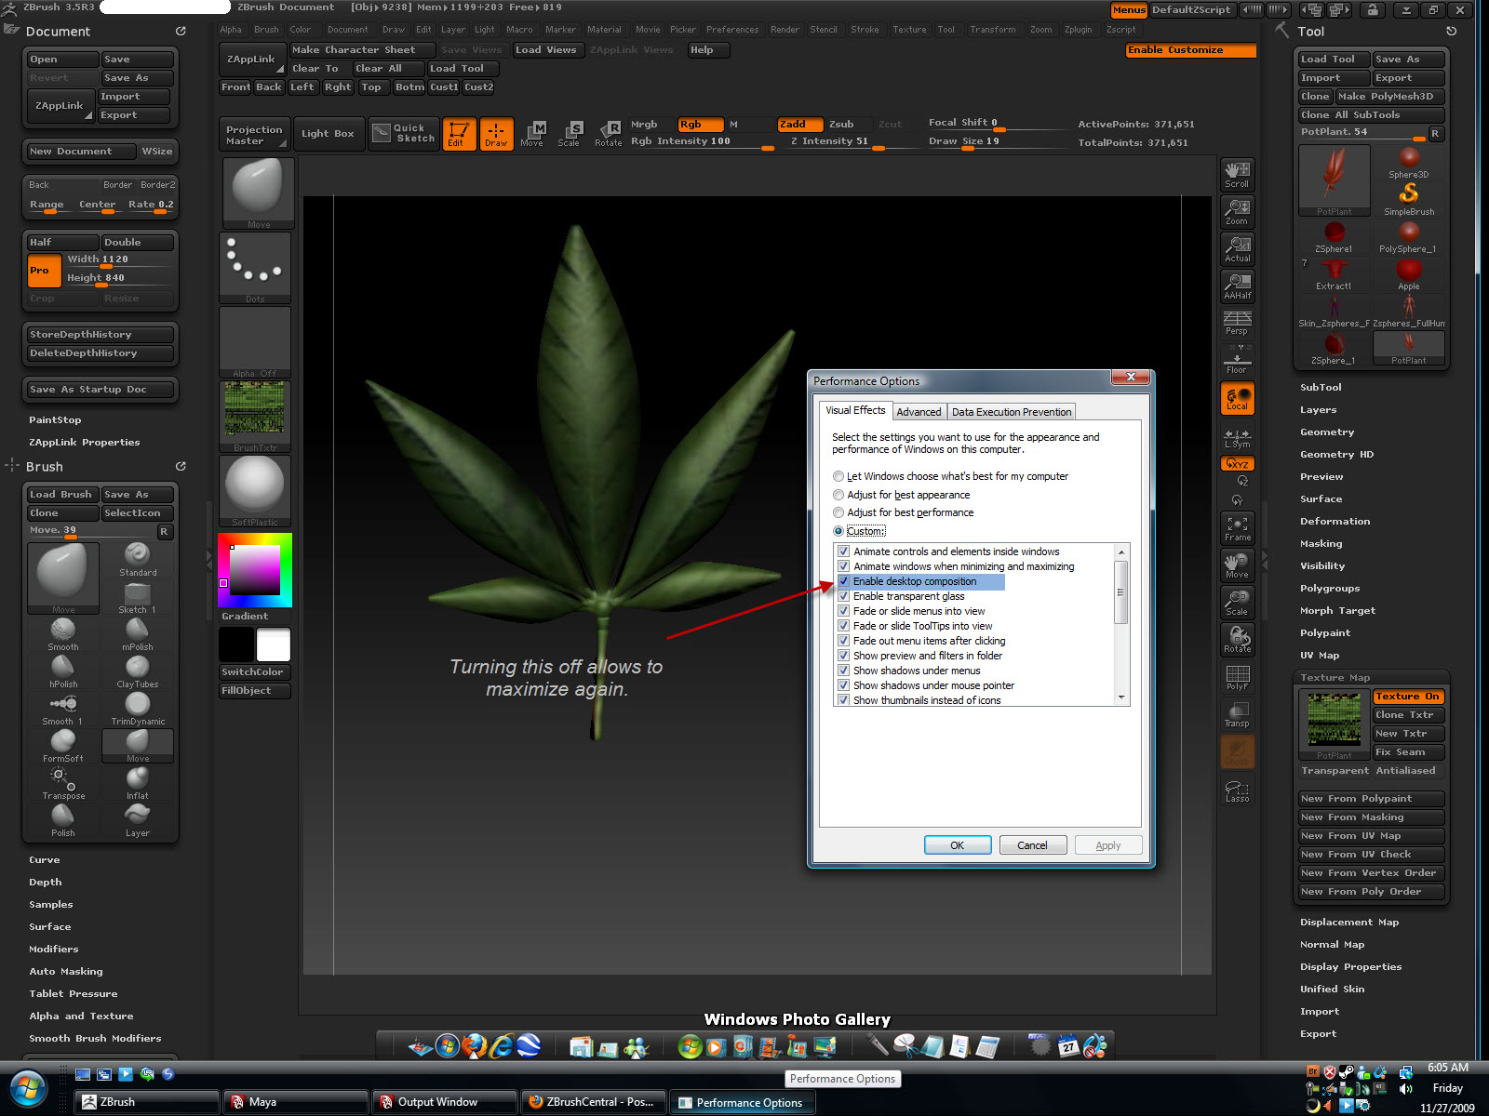The height and width of the screenshot is (1116, 1489).
Task: Expand the Curve brush section
Action: [x=45, y=859]
